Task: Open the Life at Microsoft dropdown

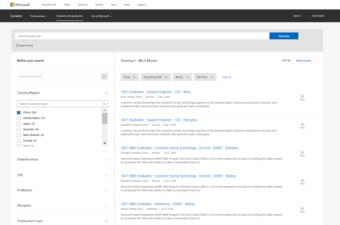Action: [101, 16]
